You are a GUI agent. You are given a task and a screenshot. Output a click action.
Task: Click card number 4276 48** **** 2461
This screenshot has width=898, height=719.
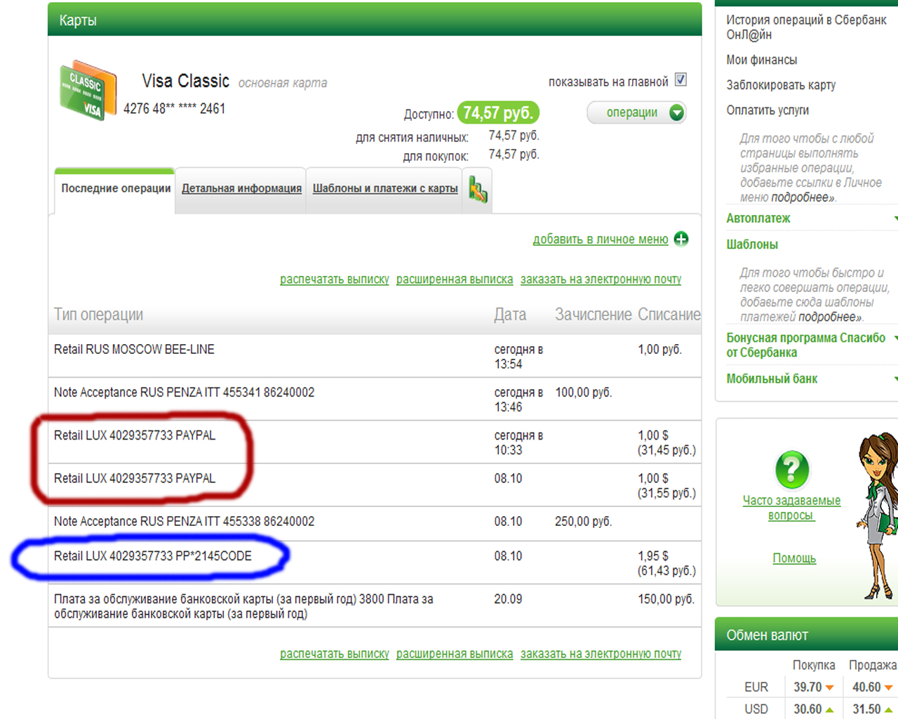pyautogui.click(x=174, y=109)
